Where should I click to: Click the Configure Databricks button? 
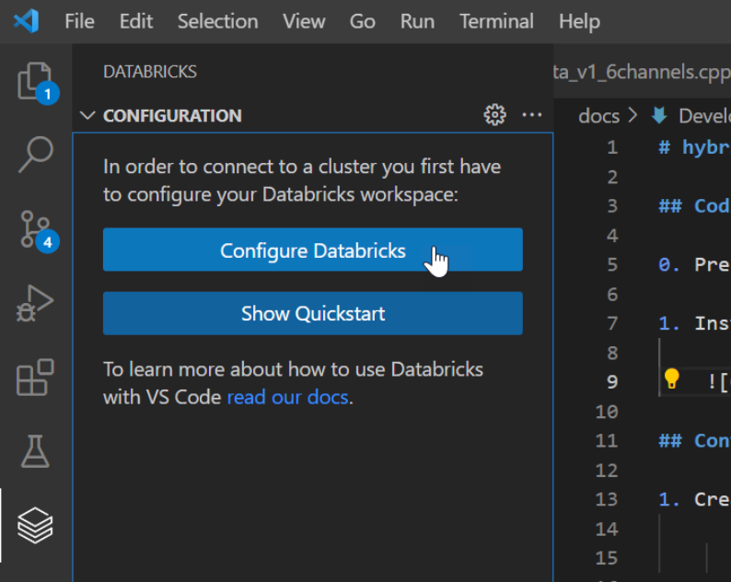click(312, 250)
